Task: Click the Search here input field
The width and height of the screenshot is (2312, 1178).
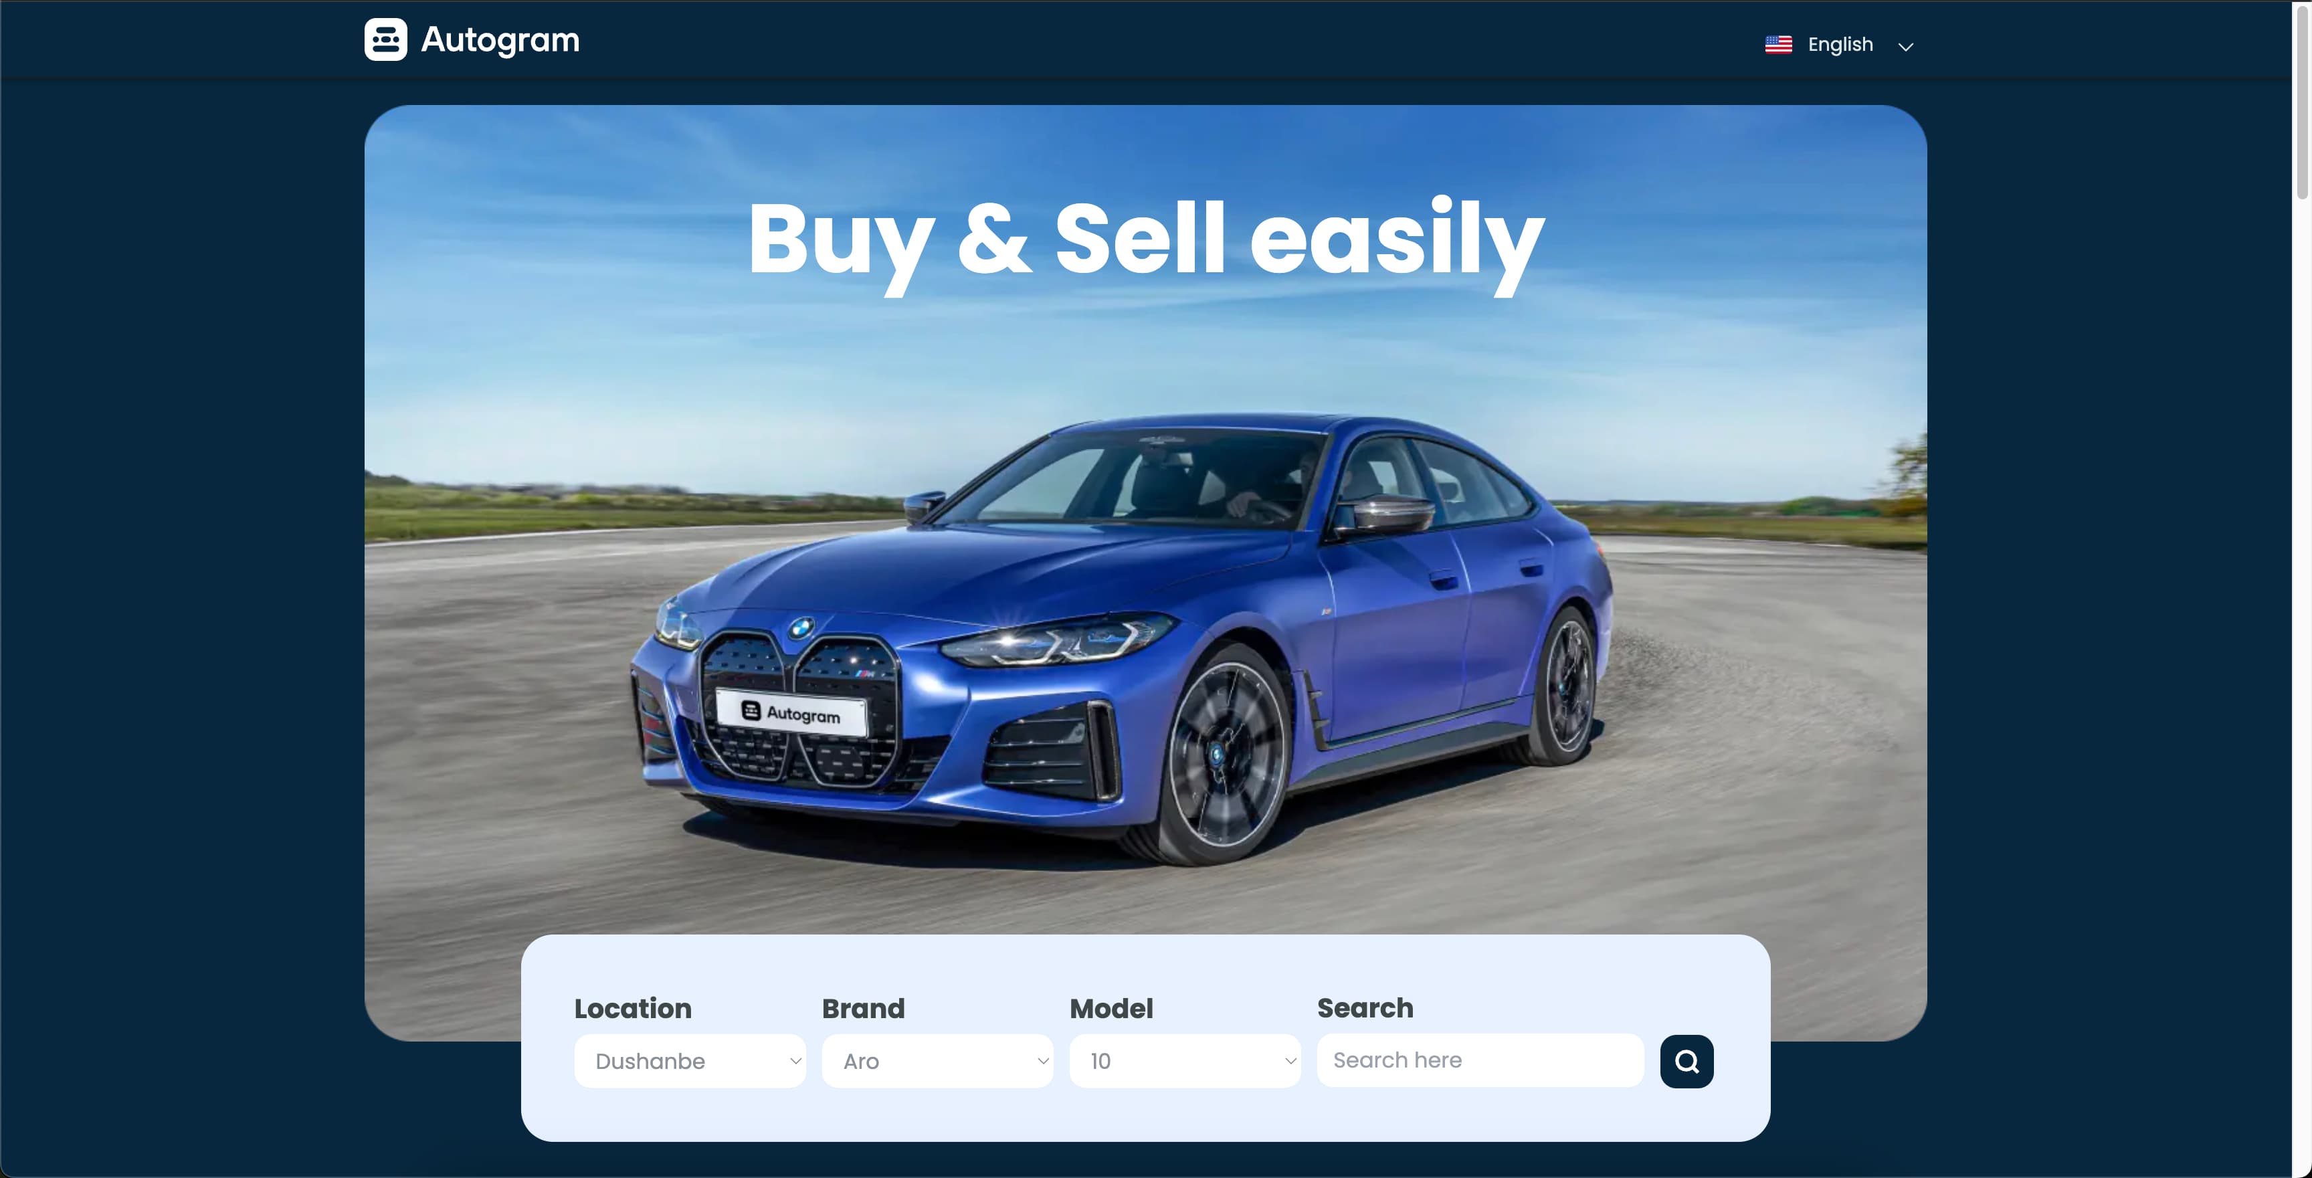Action: (x=1480, y=1060)
